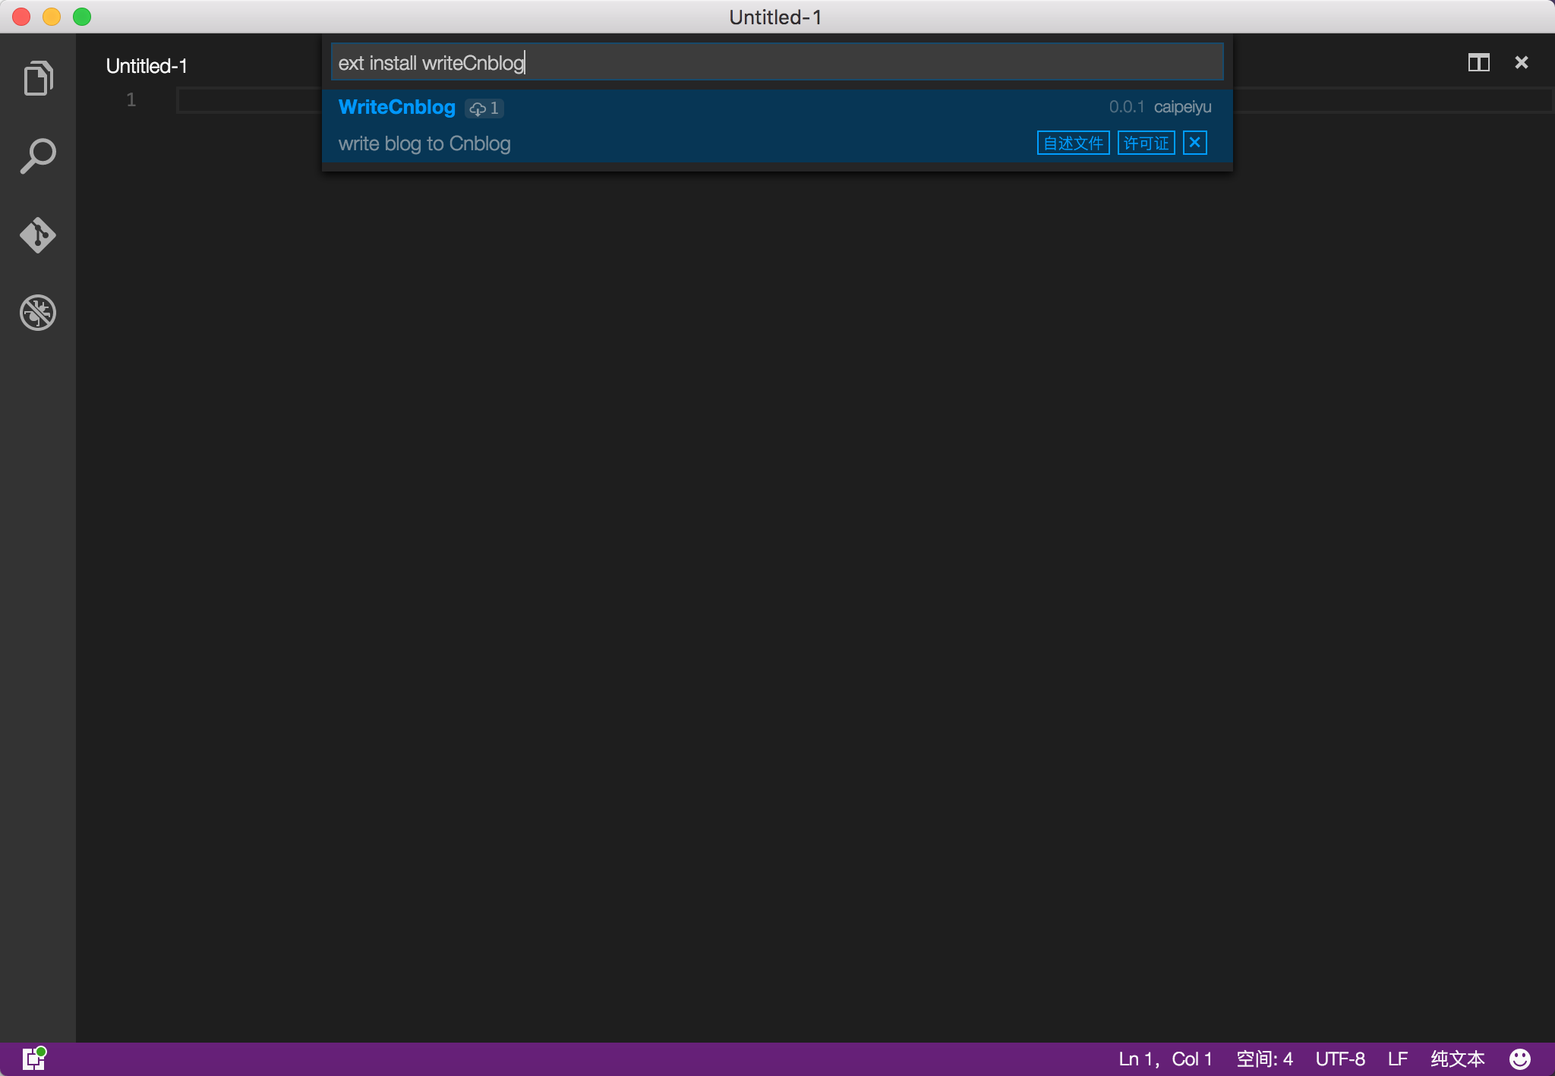The image size is (1555, 1076).
Task: Change encoding via UTF-8 indicator
Action: [1340, 1059]
